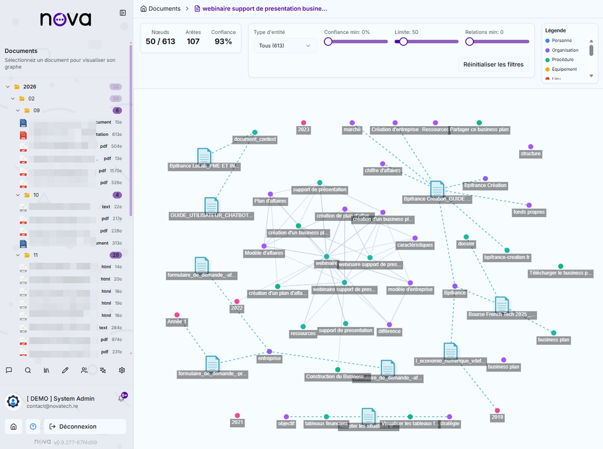The width and height of the screenshot is (603, 449).
Task: Open the chat icon in sidebar toolbar
Action: (x=9, y=370)
